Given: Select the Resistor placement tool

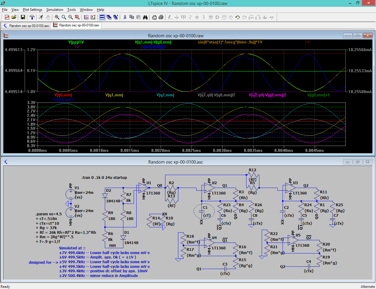Looking at the screenshot, I should pyautogui.click(x=190, y=17).
